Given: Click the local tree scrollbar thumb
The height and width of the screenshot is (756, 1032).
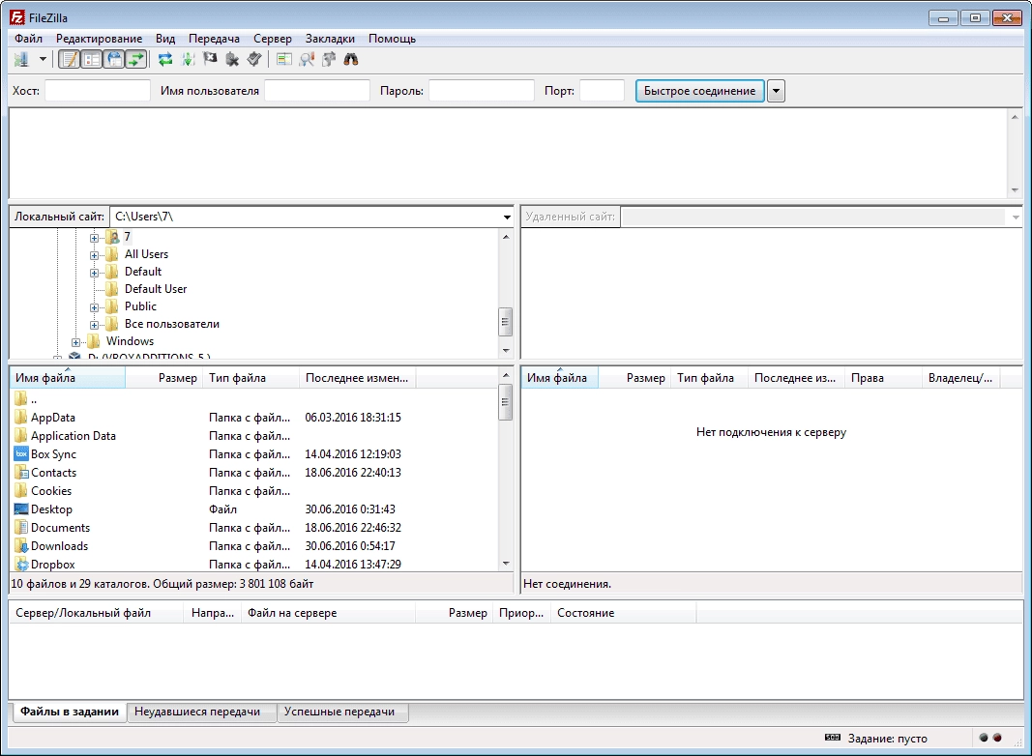Looking at the screenshot, I should click(x=506, y=322).
